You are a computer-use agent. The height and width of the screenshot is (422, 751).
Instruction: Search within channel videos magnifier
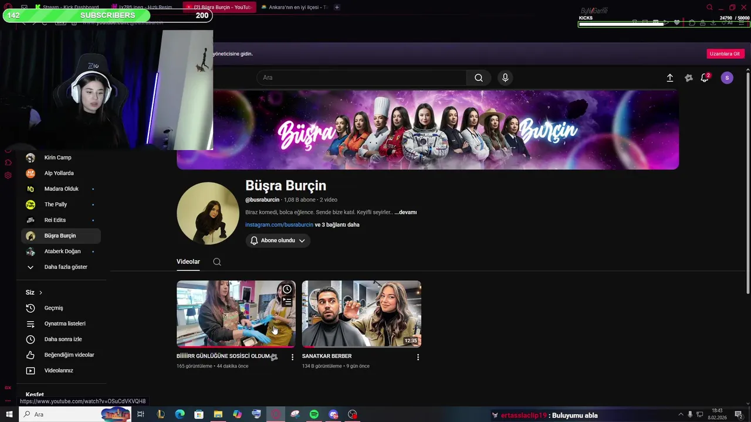tap(217, 262)
